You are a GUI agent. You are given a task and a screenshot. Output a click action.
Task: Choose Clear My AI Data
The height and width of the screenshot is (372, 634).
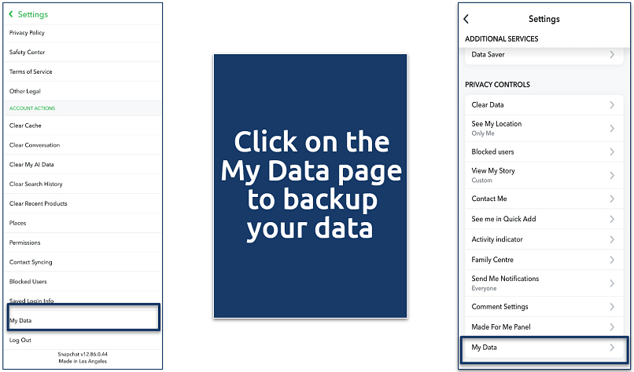pos(31,165)
